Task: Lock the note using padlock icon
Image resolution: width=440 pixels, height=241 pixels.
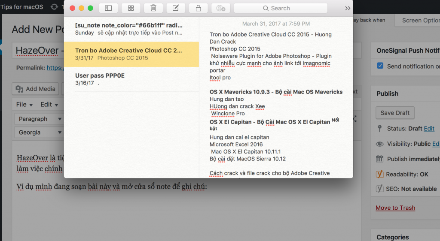Action: (198, 8)
